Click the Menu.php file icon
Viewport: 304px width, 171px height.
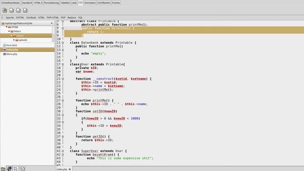[x=4, y=54]
